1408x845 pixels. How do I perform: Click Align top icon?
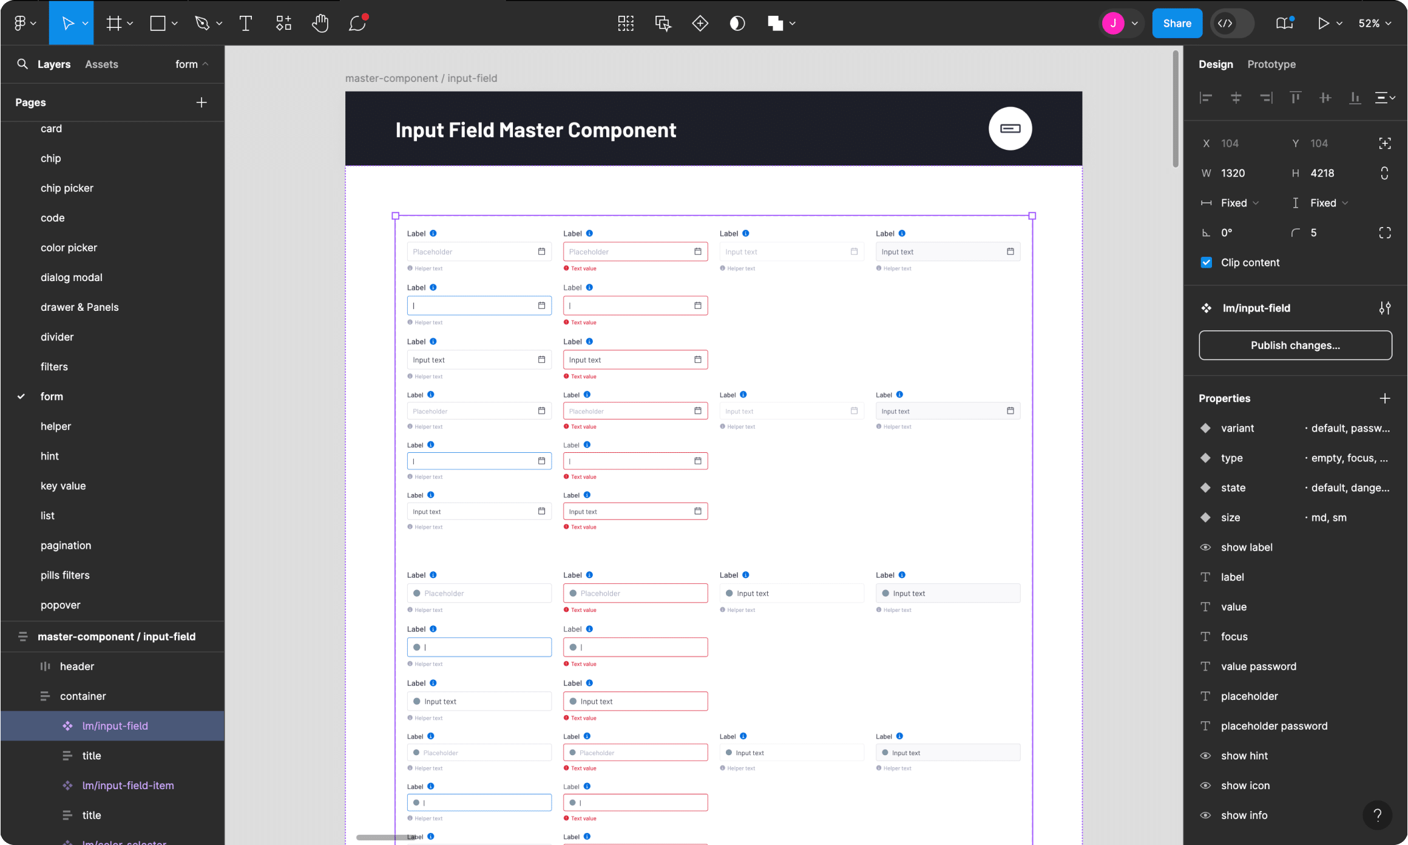coord(1296,97)
